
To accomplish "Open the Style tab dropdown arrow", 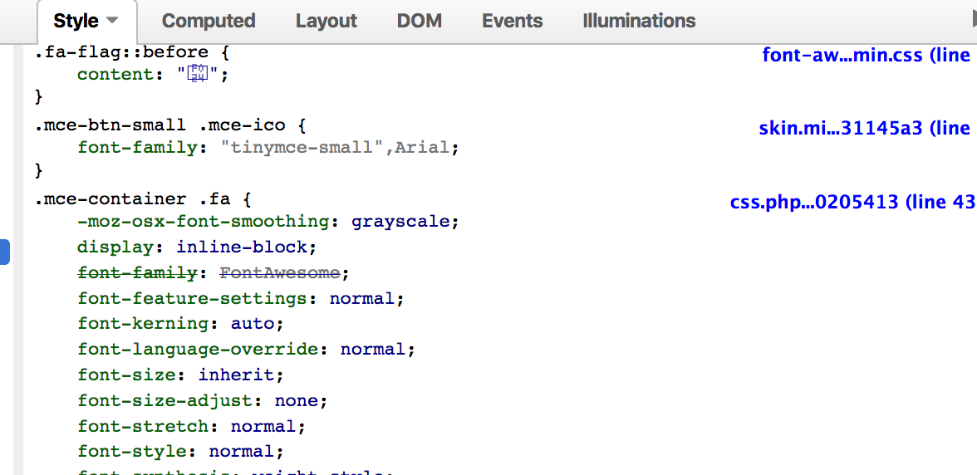I will click(x=112, y=21).
